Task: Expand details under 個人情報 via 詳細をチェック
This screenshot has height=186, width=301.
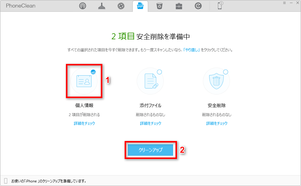Action: [84, 123]
